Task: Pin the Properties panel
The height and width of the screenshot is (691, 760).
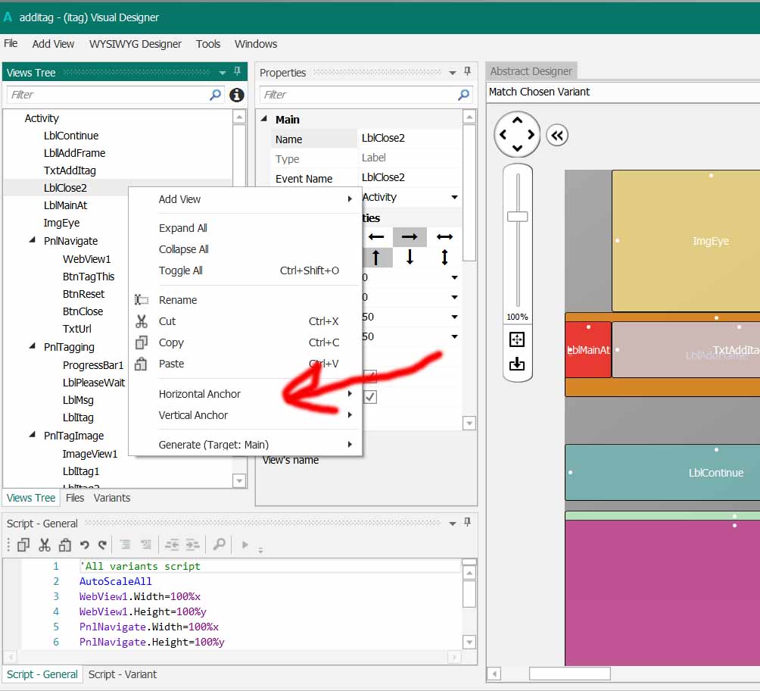Action: pyautogui.click(x=468, y=72)
